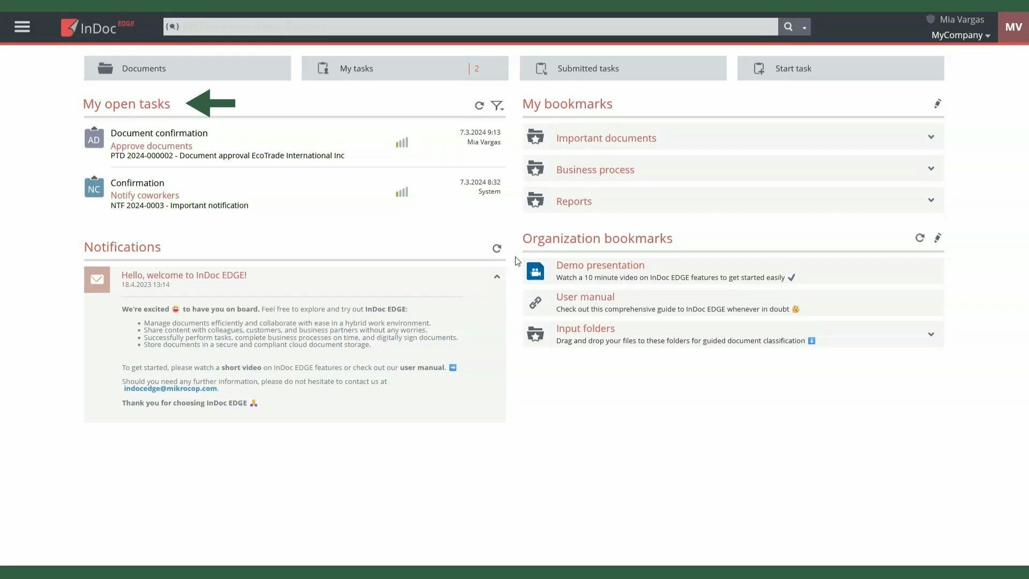Open the Demo presentation video icon
The height and width of the screenshot is (579, 1029).
click(535, 271)
